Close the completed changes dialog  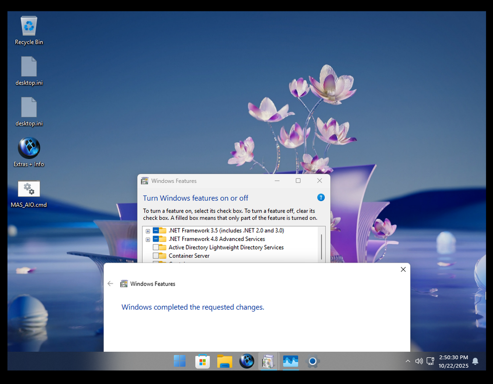403,269
